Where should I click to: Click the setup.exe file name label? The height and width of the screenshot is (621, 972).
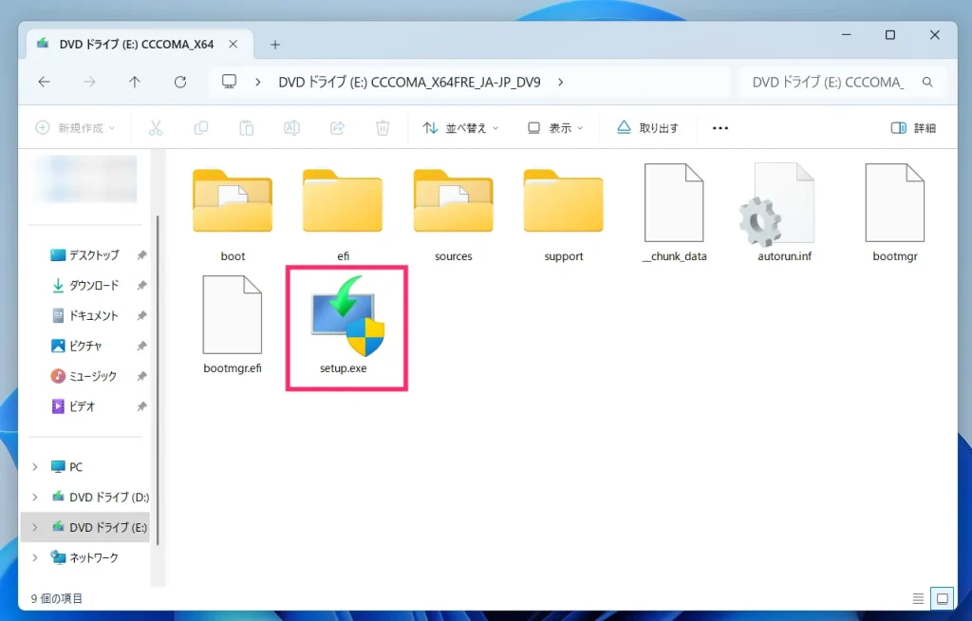343,367
